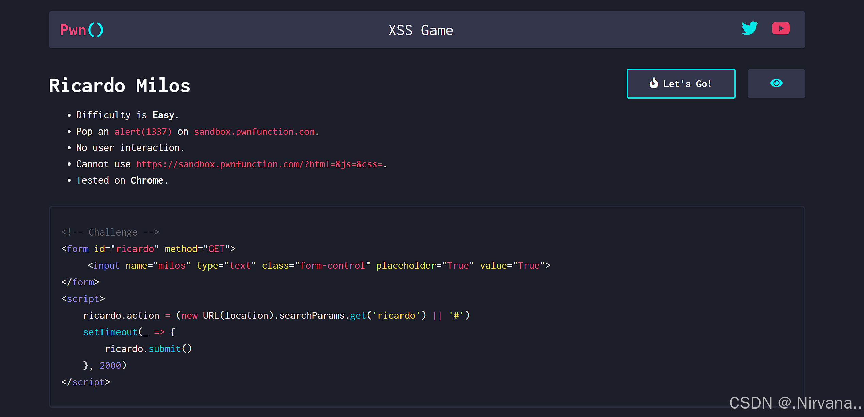Click the setTimeout code line
Image resolution: width=864 pixels, height=417 pixels.
pos(129,332)
